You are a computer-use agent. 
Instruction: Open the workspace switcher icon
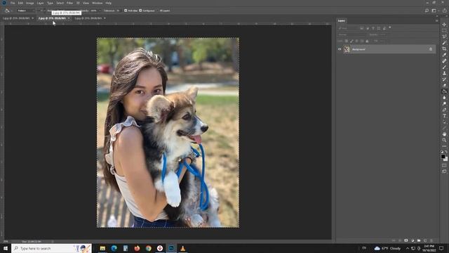(x=434, y=11)
